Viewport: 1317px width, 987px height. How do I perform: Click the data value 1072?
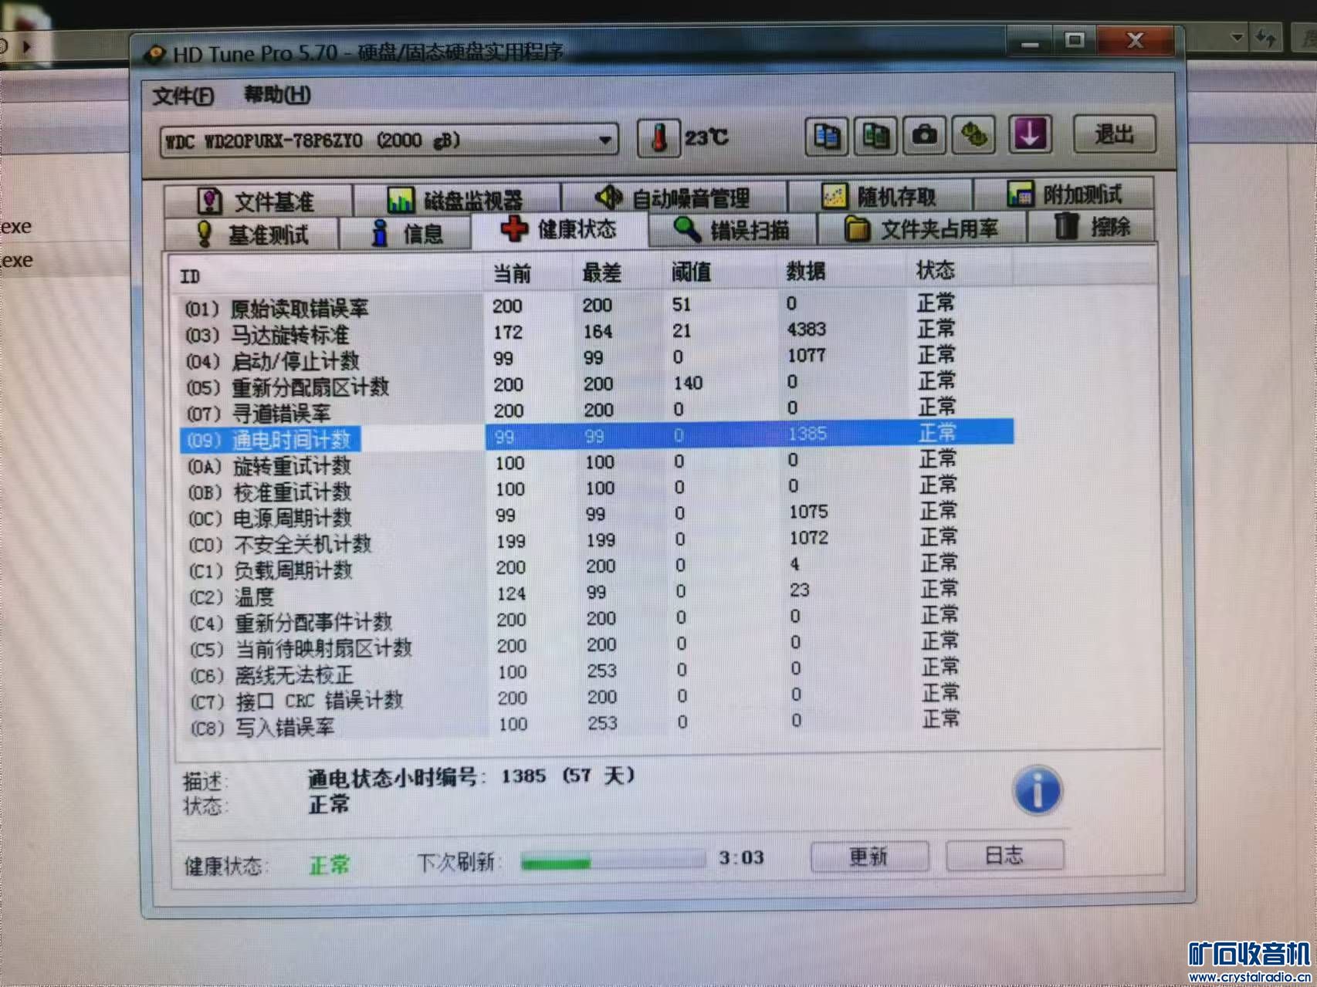tap(809, 538)
